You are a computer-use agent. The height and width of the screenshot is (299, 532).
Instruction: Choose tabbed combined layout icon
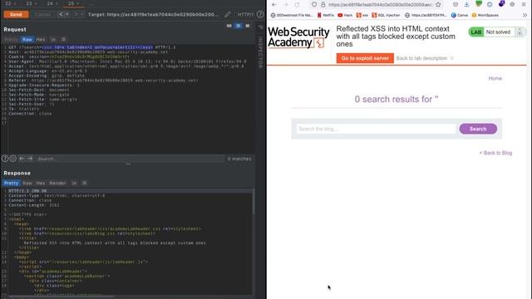(x=248, y=26)
